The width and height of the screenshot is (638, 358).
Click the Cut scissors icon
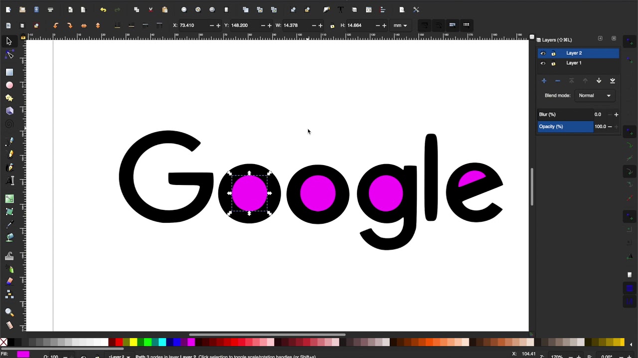coord(151,9)
